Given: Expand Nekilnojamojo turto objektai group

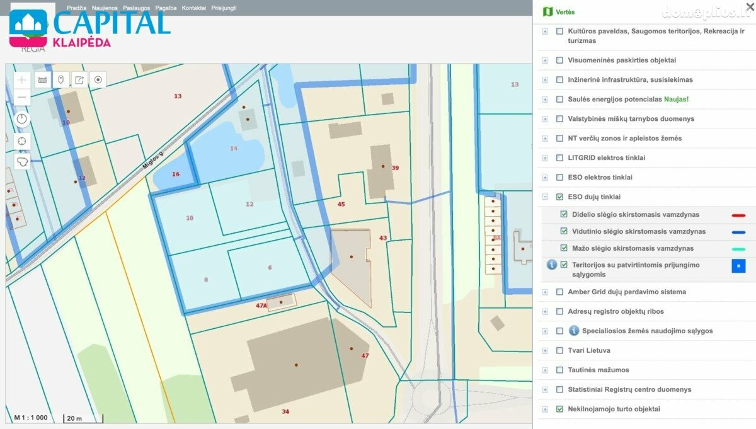Looking at the screenshot, I should point(545,409).
